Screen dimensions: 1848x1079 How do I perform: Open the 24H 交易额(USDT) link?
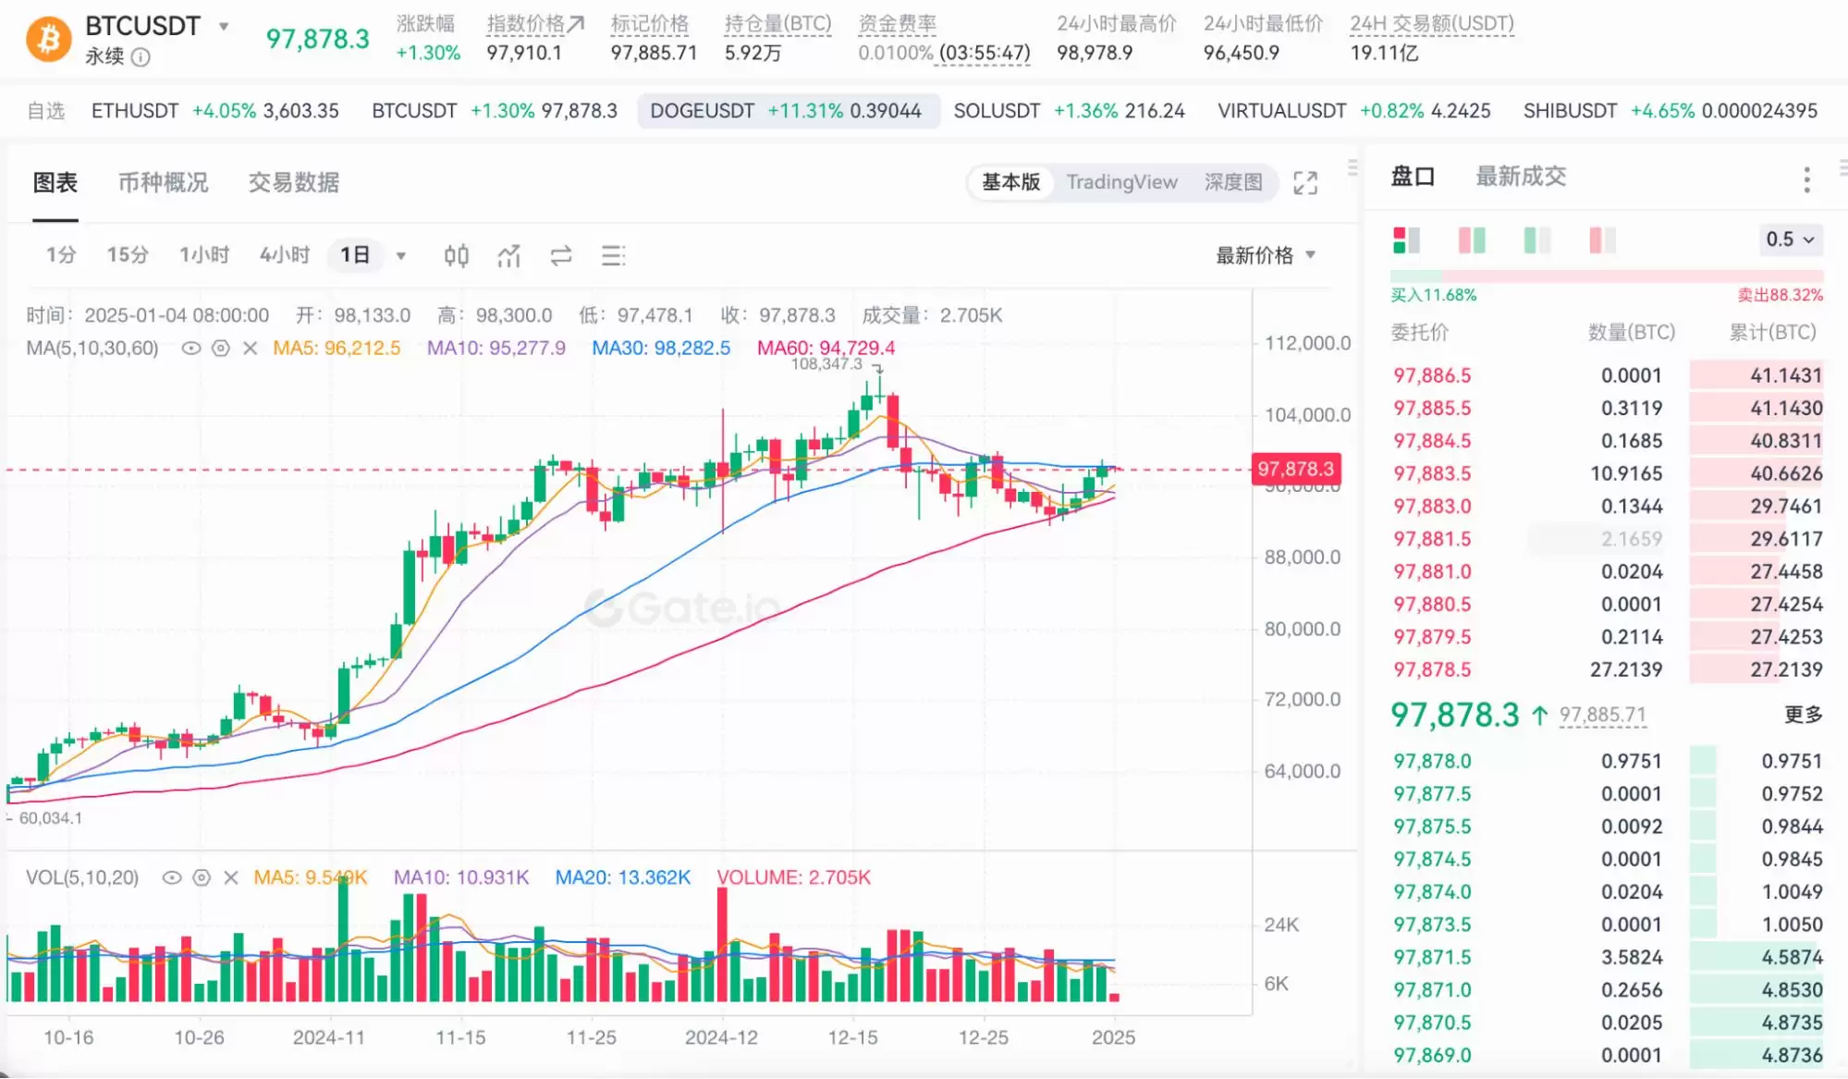point(1432,23)
